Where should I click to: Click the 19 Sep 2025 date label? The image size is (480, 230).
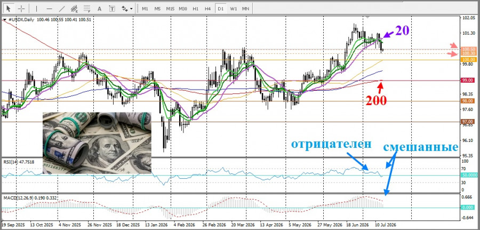coord(13,224)
